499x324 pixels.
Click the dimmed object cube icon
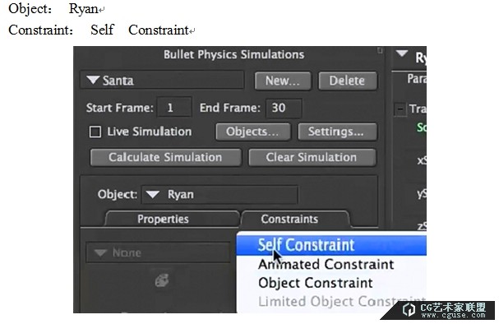(162, 280)
